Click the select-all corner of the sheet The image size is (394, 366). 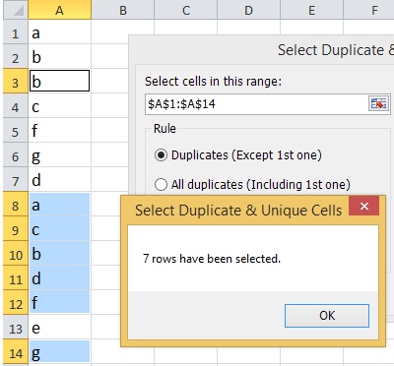click(16, 10)
